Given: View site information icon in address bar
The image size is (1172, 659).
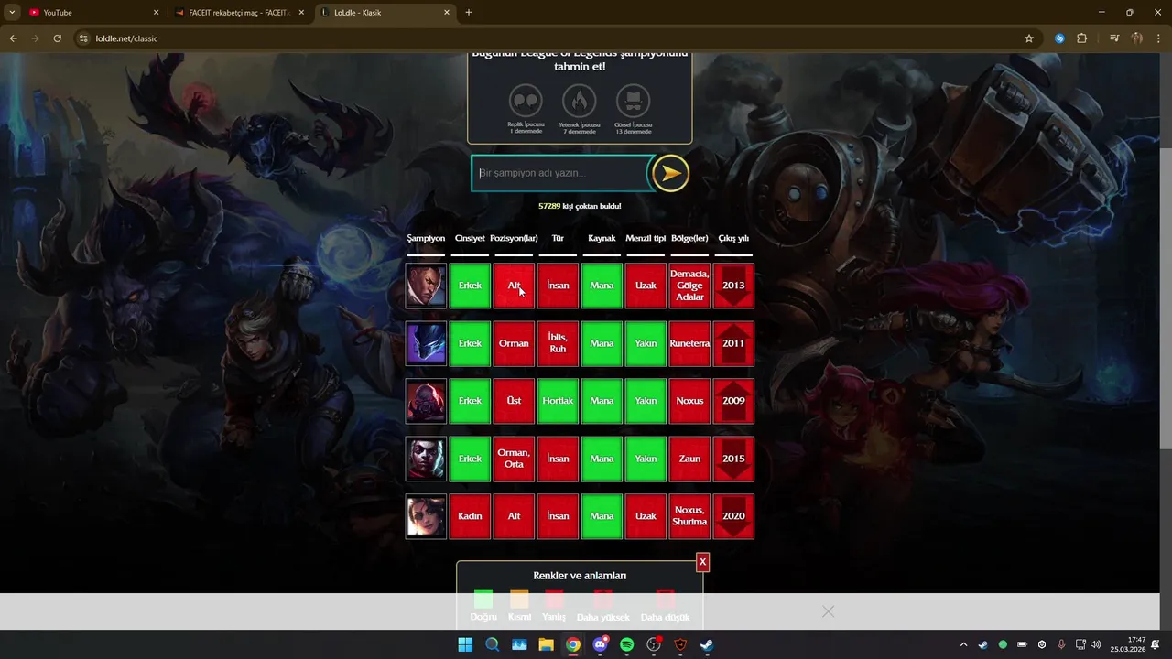Looking at the screenshot, I should click(x=83, y=38).
